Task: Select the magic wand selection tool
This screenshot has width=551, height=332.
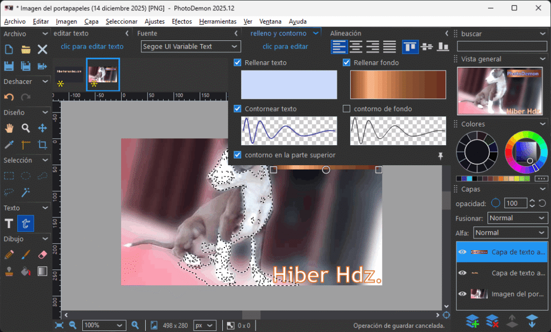Action: [26, 192]
